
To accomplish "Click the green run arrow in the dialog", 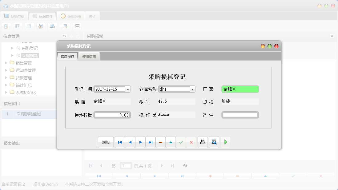I will point(225,142).
